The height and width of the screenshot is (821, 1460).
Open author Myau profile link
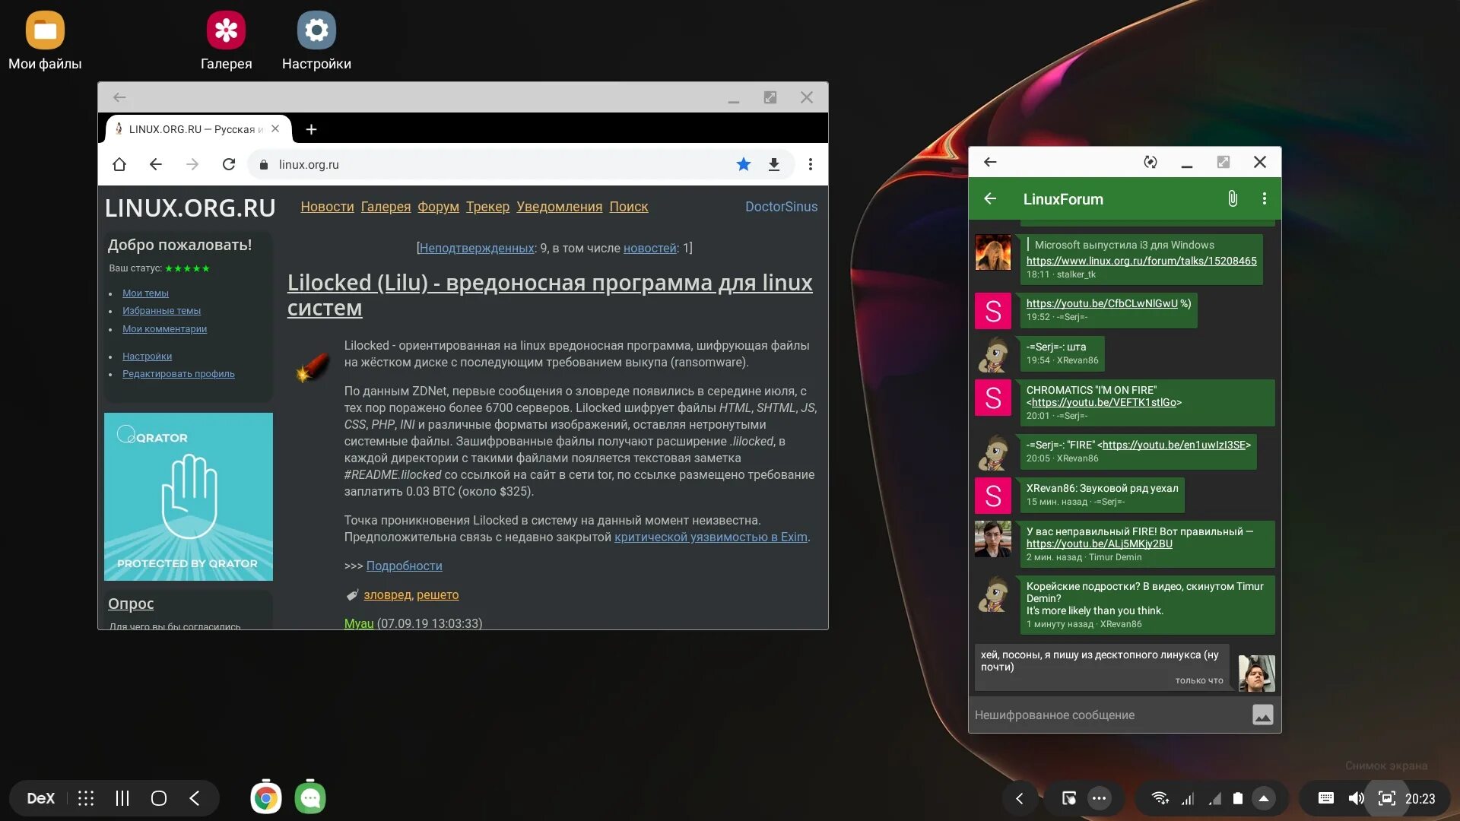[358, 623]
